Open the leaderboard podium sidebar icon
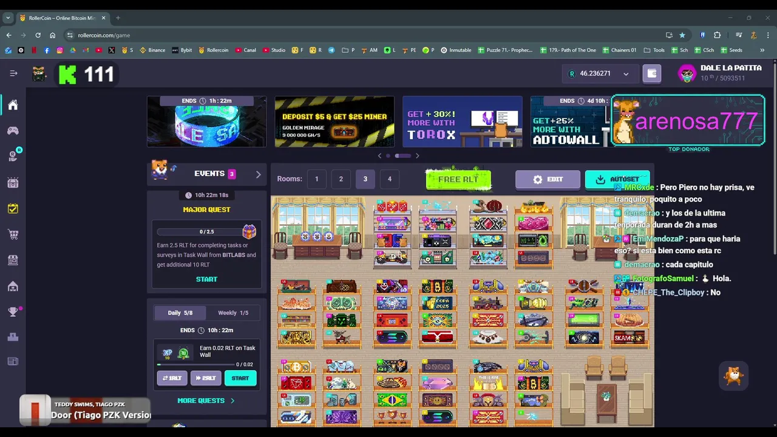This screenshot has width=777, height=437. click(13, 337)
